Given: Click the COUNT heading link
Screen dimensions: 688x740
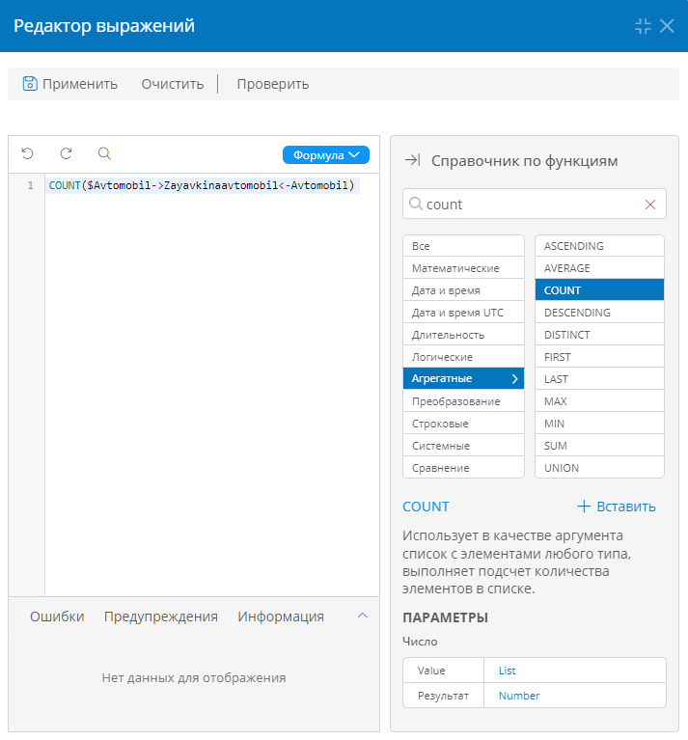Looking at the screenshot, I should click(x=426, y=507).
